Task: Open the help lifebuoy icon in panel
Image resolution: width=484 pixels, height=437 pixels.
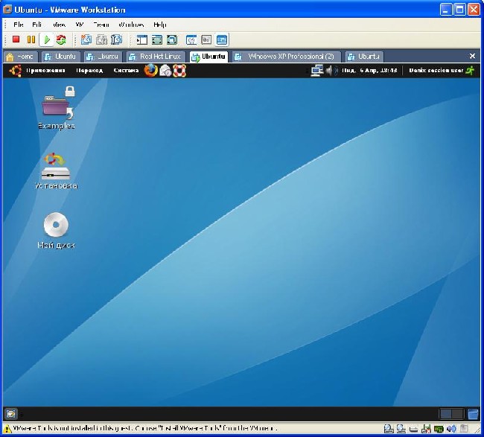Action: [x=179, y=71]
